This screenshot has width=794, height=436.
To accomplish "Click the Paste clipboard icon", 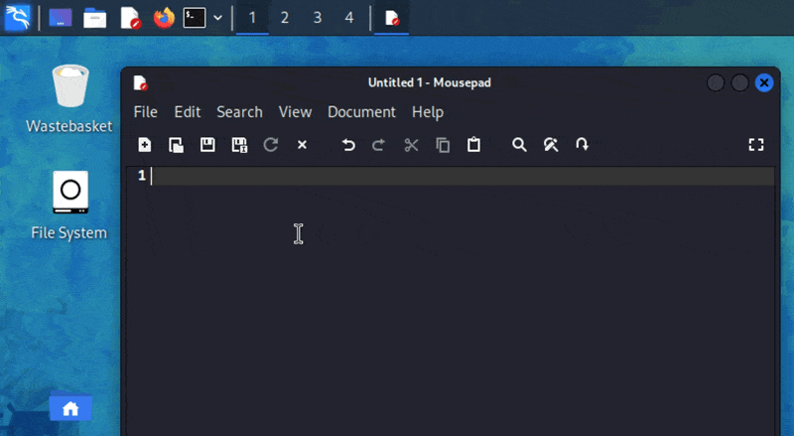I will 473,145.
